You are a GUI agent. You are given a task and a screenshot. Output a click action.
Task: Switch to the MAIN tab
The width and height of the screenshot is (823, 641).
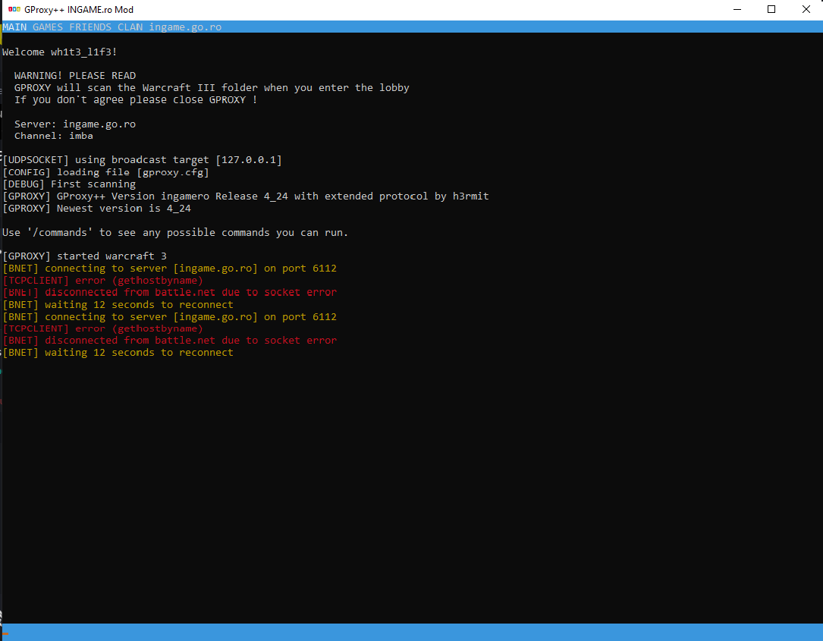click(14, 27)
